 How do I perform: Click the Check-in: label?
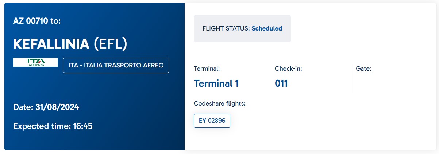[x=288, y=68]
